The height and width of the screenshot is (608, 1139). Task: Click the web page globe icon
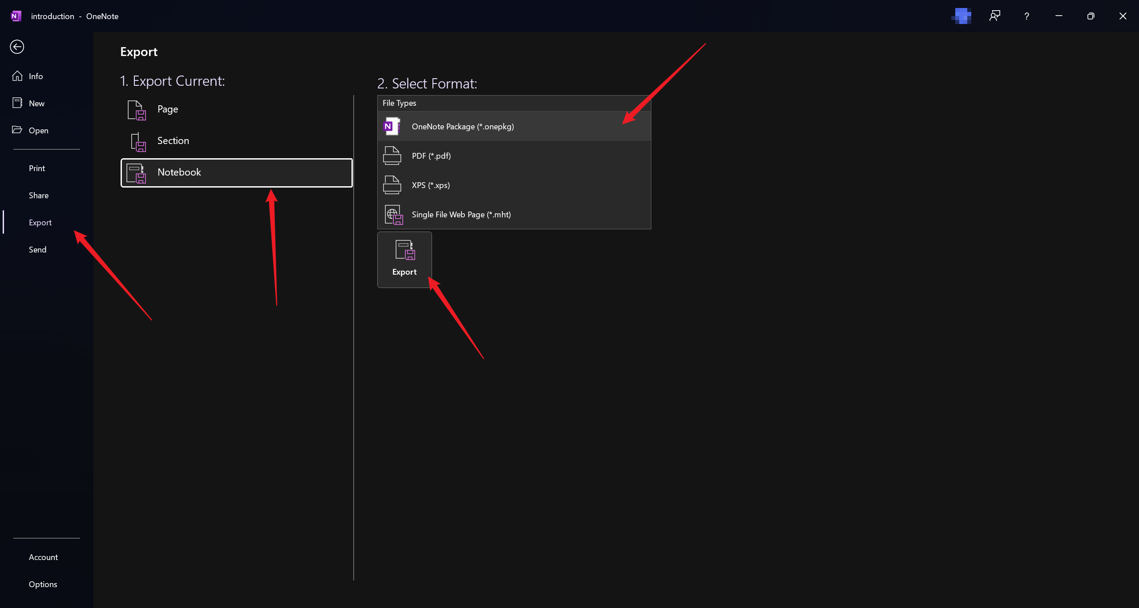394,215
